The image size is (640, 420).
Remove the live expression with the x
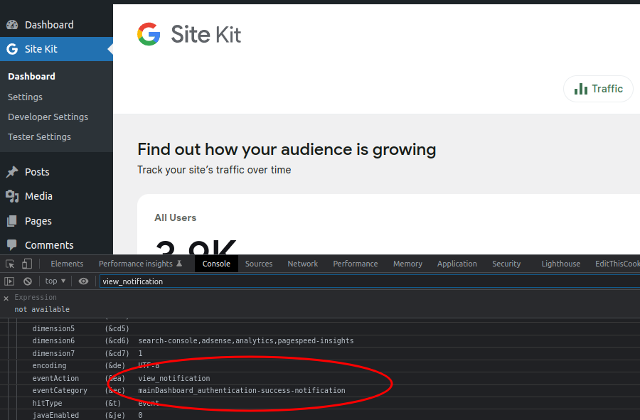tap(6, 298)
